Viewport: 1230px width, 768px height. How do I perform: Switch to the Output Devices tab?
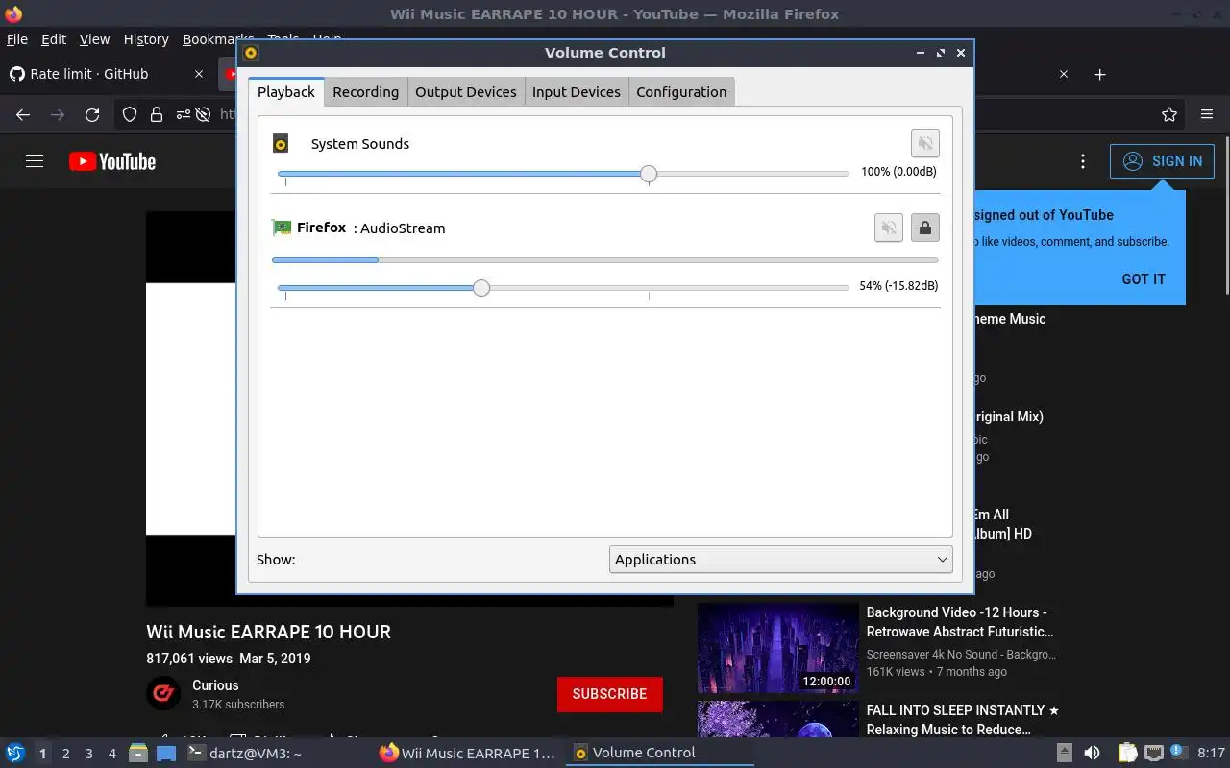[465, 92]
